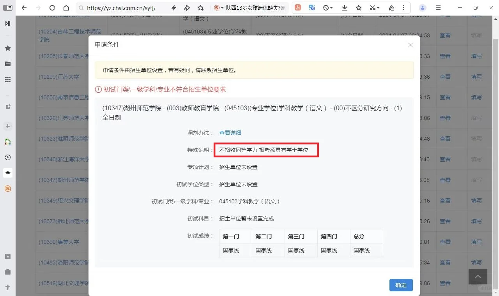Screen dimensions: 499x296
Task: Click 查看 in the 吉林工程技术师范学院 row
Action: point(445,35)
